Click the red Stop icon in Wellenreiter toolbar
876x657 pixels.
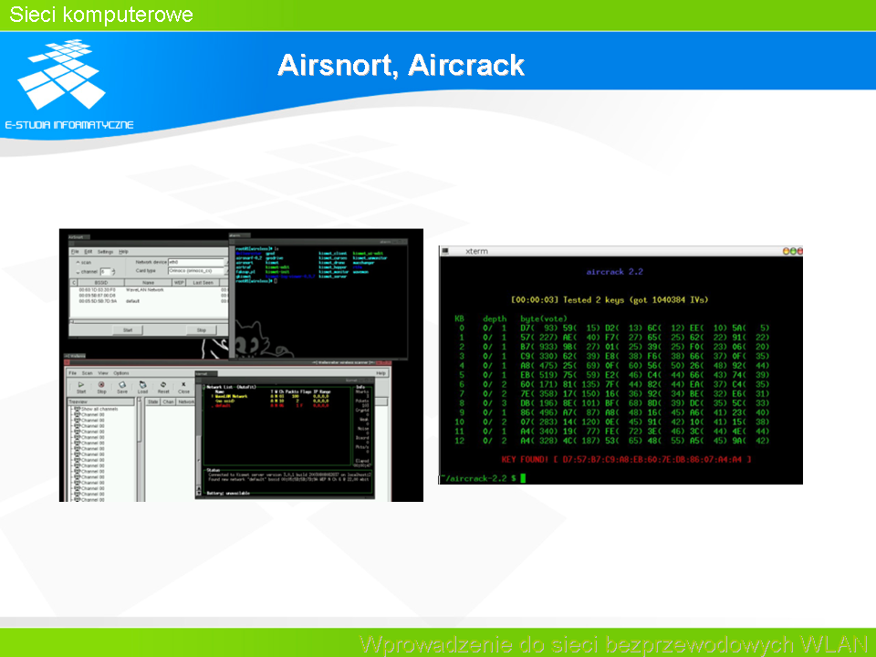101,384
